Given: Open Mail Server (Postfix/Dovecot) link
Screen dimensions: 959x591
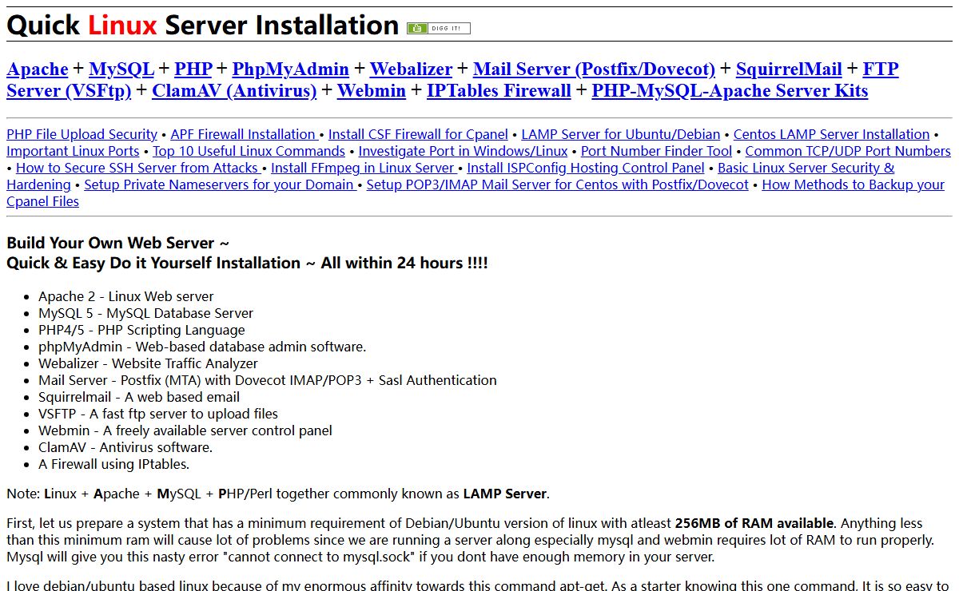Looking at the screenshot, I should [x=594, y=69].
